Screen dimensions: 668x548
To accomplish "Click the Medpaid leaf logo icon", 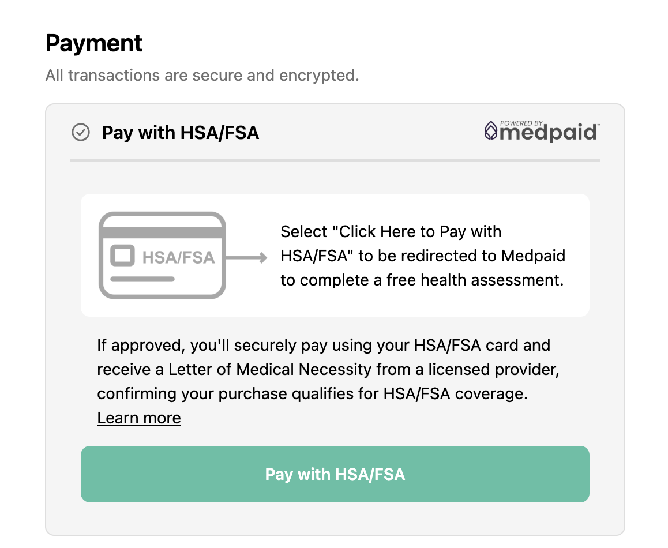I will (491, 131).
